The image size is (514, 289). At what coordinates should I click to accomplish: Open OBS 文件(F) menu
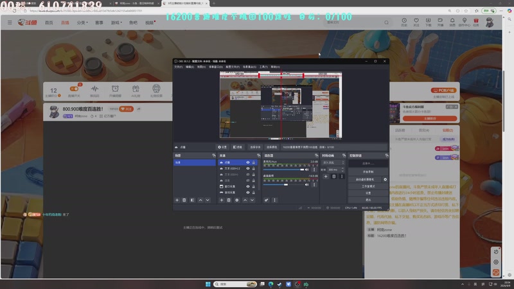(x=179, y=67)
